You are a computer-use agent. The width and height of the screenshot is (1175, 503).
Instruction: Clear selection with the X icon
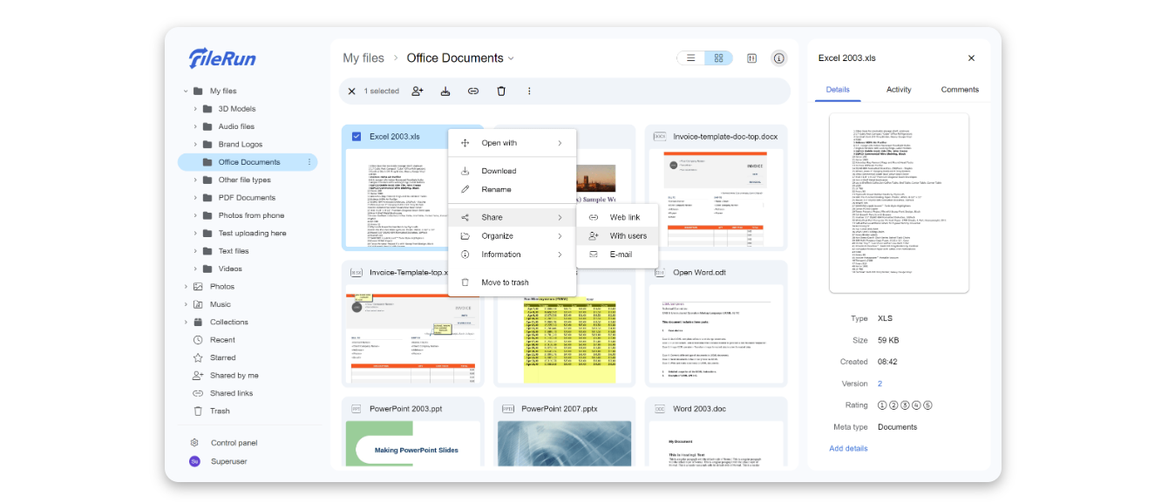pos(351,91)
